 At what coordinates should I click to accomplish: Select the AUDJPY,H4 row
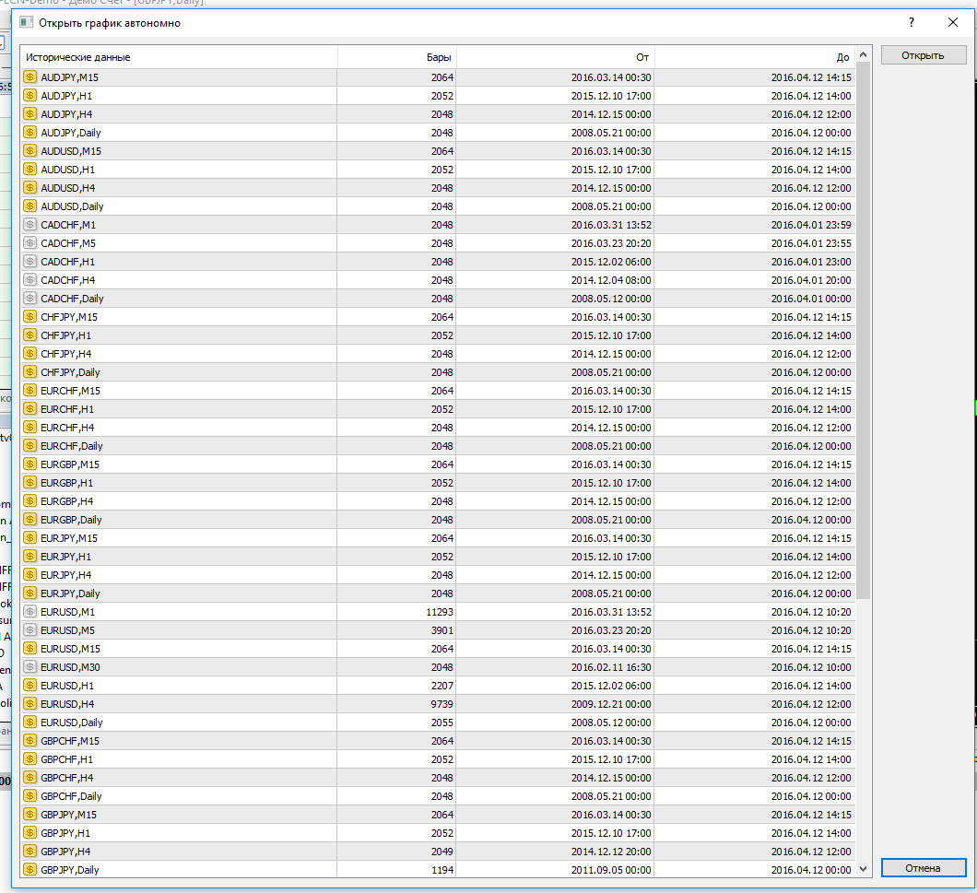438,114
